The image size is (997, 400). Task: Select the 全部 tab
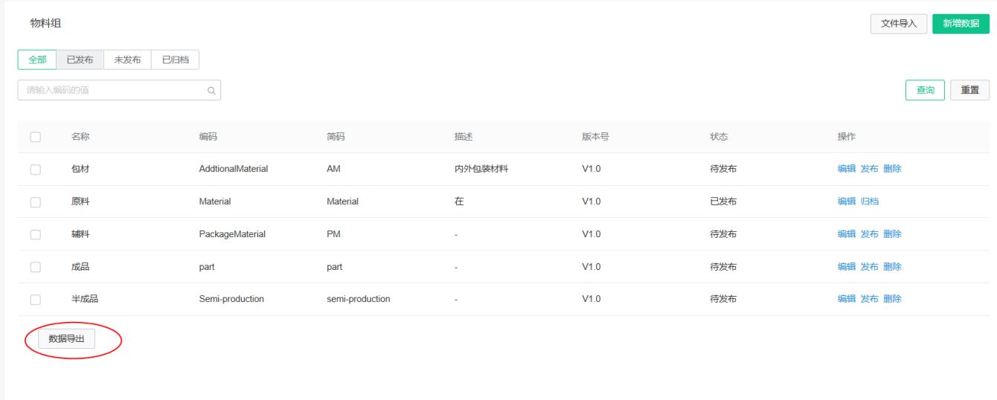pos(37,59)
